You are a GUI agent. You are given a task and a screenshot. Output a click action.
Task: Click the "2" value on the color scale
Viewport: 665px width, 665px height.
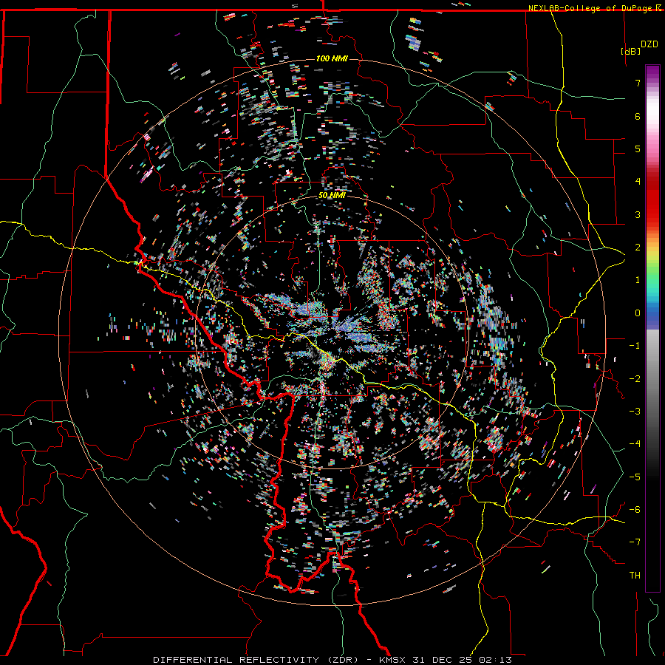(x=638, y=248)
